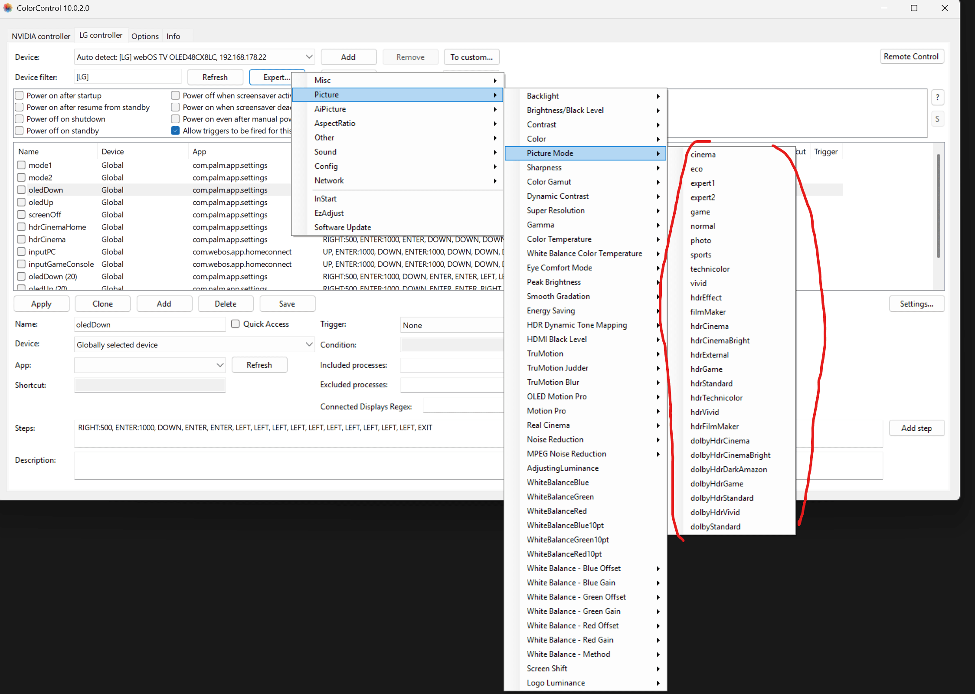Click WhiteBalanceRed10pt menu item
This screenshot has height=694, width=975.
[586, 554]
